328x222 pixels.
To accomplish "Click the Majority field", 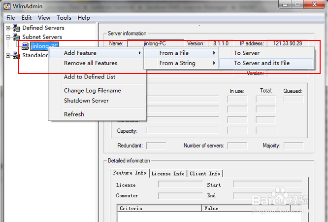I will coord(294,146).
